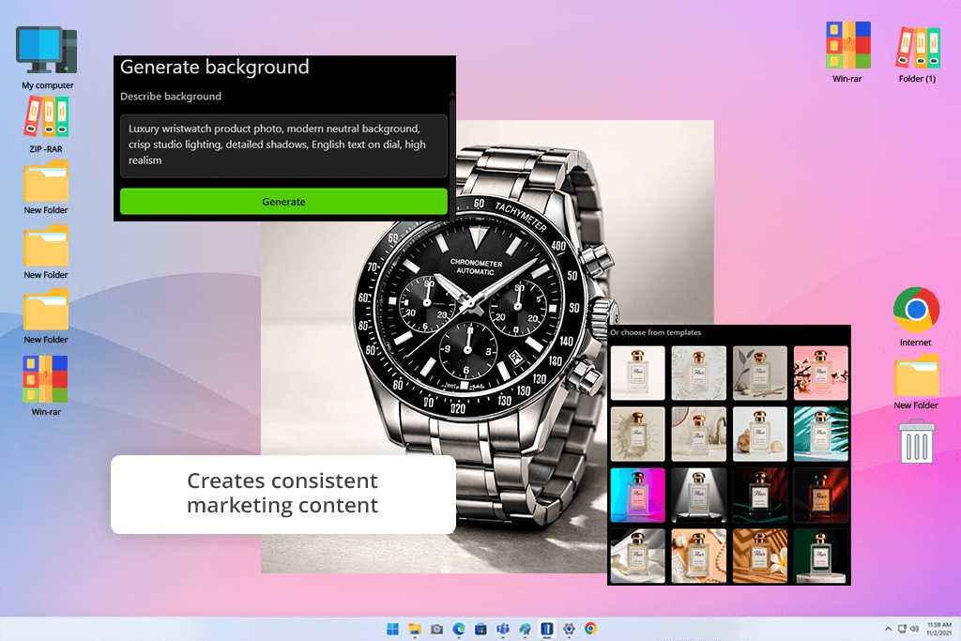Open Microsoft Store from the taskbar

(x=481, y=629)
